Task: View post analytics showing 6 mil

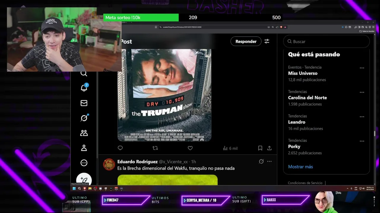Action: point(230,148)
